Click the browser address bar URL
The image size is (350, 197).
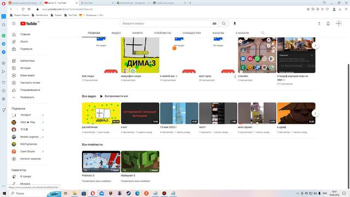click(x=67, y=9)
